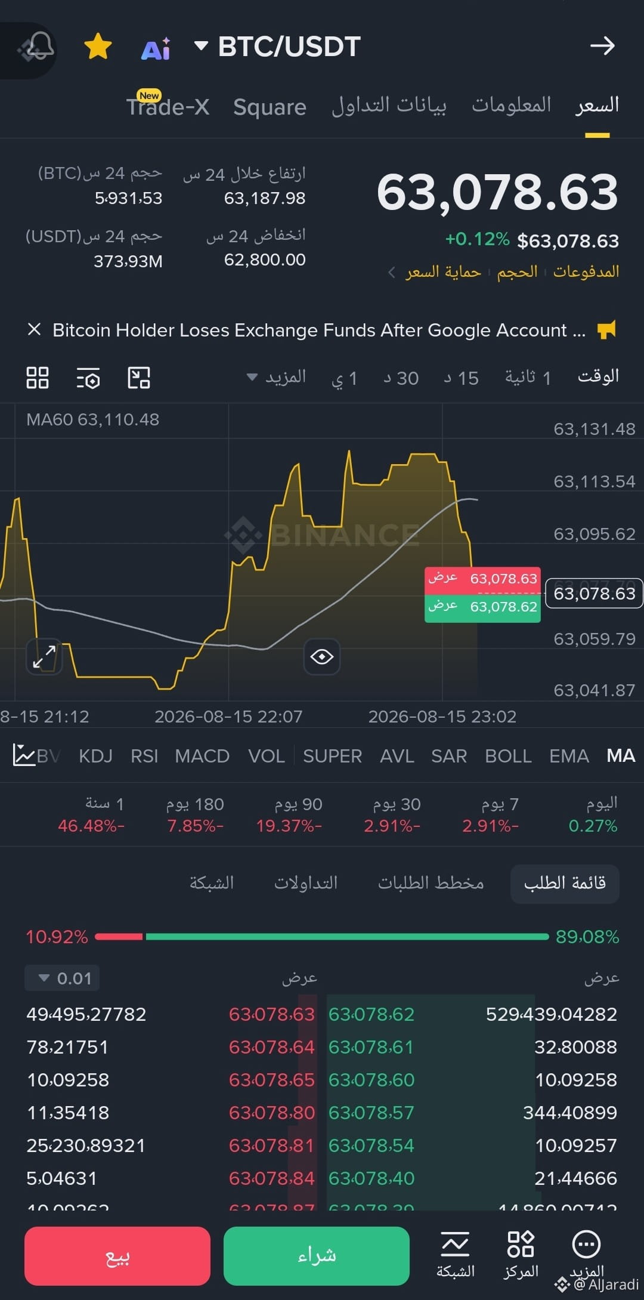Enable the AVL indicator
This screenshot has height=1300, width=644.
coord(397,756)
